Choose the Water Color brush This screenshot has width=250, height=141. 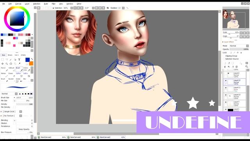pyautogui.click(x=27, y=69)
